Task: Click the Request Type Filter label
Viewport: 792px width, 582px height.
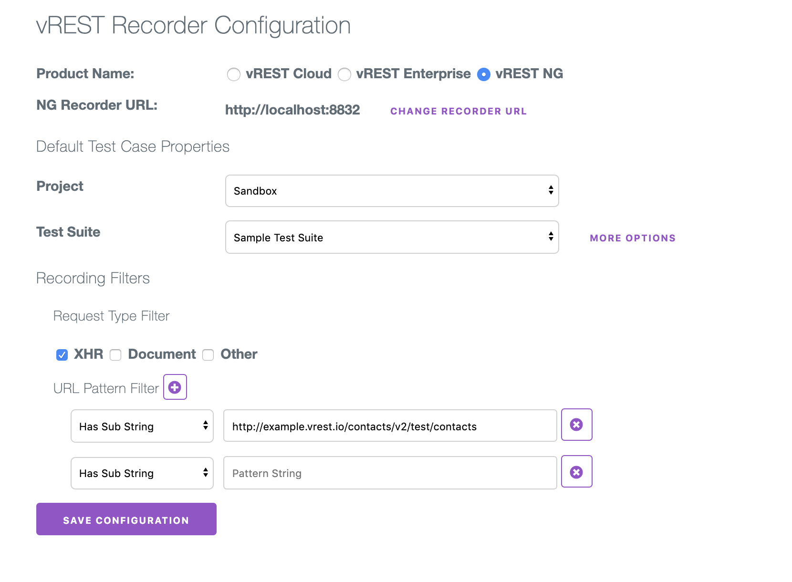Action: pos(111,316)
